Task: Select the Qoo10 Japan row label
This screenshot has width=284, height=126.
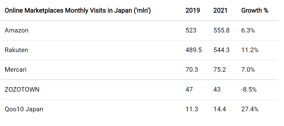Action: [24, 109]
